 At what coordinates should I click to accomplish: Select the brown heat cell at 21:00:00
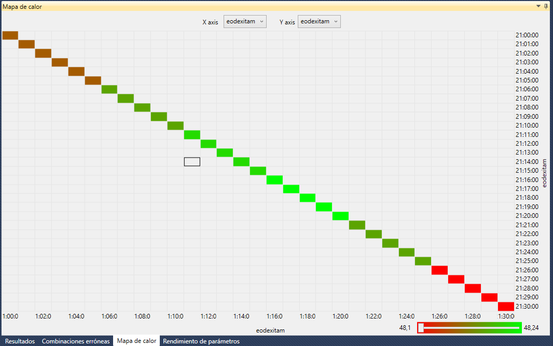[x=10, y=35]
